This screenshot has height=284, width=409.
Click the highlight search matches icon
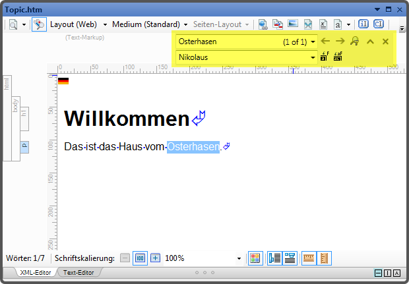pyautogui.click(x=355, y=42)
